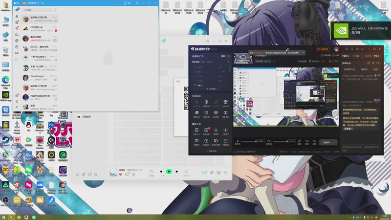Viewport: 391px width, 220px height.
Task: Toggle the green lyrics button in music player
Action: point(204,173)
